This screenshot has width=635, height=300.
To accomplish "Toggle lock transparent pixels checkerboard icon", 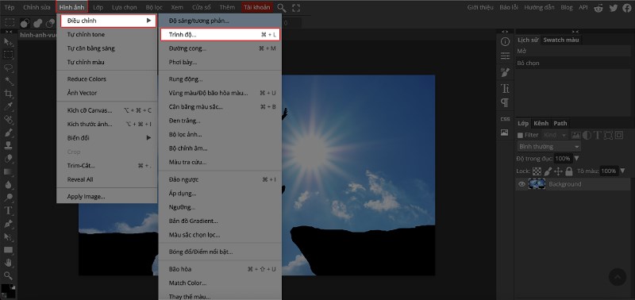I will point(537,171).
